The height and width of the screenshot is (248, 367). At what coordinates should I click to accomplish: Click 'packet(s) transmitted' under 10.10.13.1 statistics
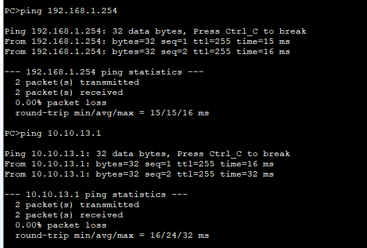tap(77, 205)
